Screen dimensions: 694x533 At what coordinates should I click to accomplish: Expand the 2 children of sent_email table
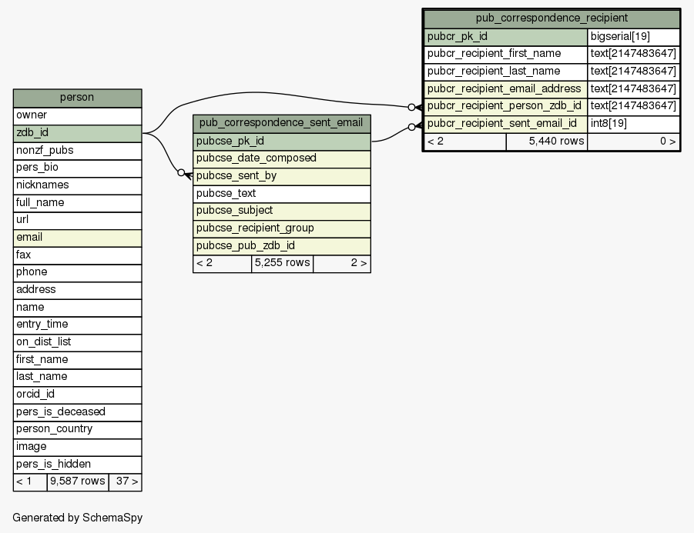click(x=341, y=264)
